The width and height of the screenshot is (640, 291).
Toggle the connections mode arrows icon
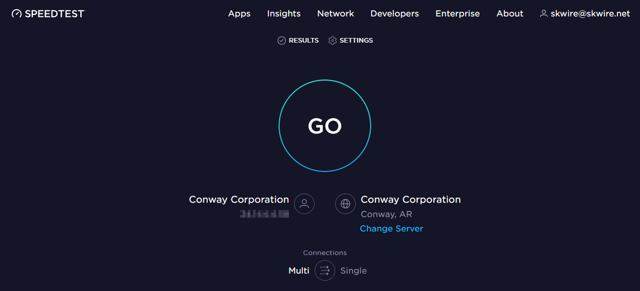(x=325, y=270)
